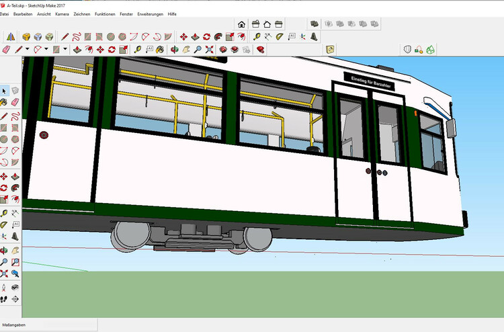Expand the Rectangle shape dropdown arrow
The height and width of the screenshot is (332, 504).
coord(65,49)
